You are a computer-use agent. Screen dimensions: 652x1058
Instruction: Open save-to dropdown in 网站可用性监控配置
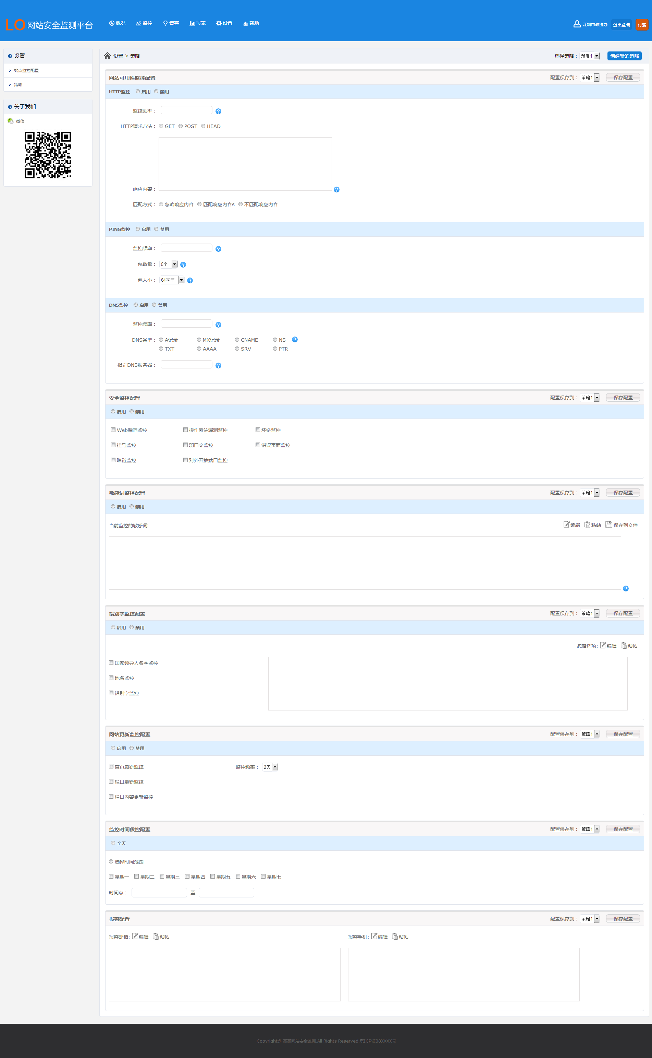point(590,78)
